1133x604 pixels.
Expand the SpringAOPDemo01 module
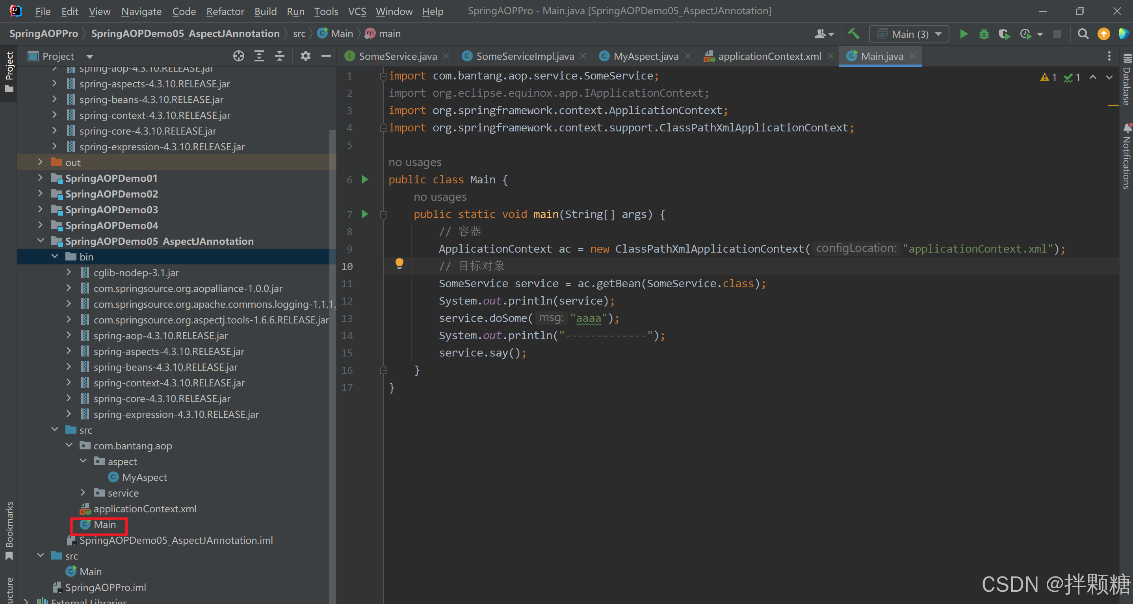point(41,178)
